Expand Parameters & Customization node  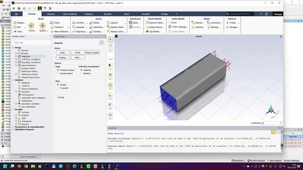pos(13,127)
